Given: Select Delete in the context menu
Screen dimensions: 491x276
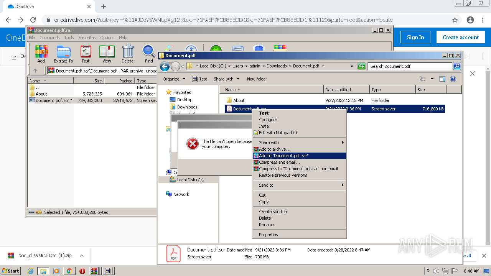Looking at the screenshot, I should point(299,218).
